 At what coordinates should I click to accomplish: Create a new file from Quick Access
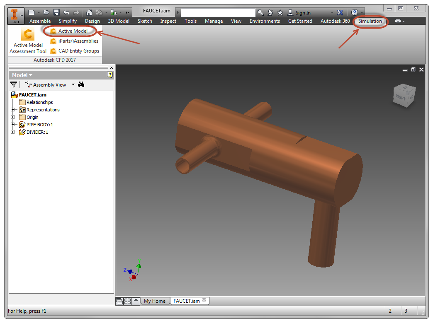(x=32, y=12)
